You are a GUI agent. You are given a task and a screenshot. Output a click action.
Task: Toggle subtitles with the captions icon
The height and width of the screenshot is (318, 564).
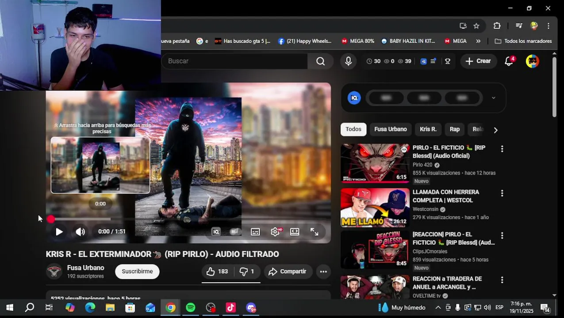(255, 232)
